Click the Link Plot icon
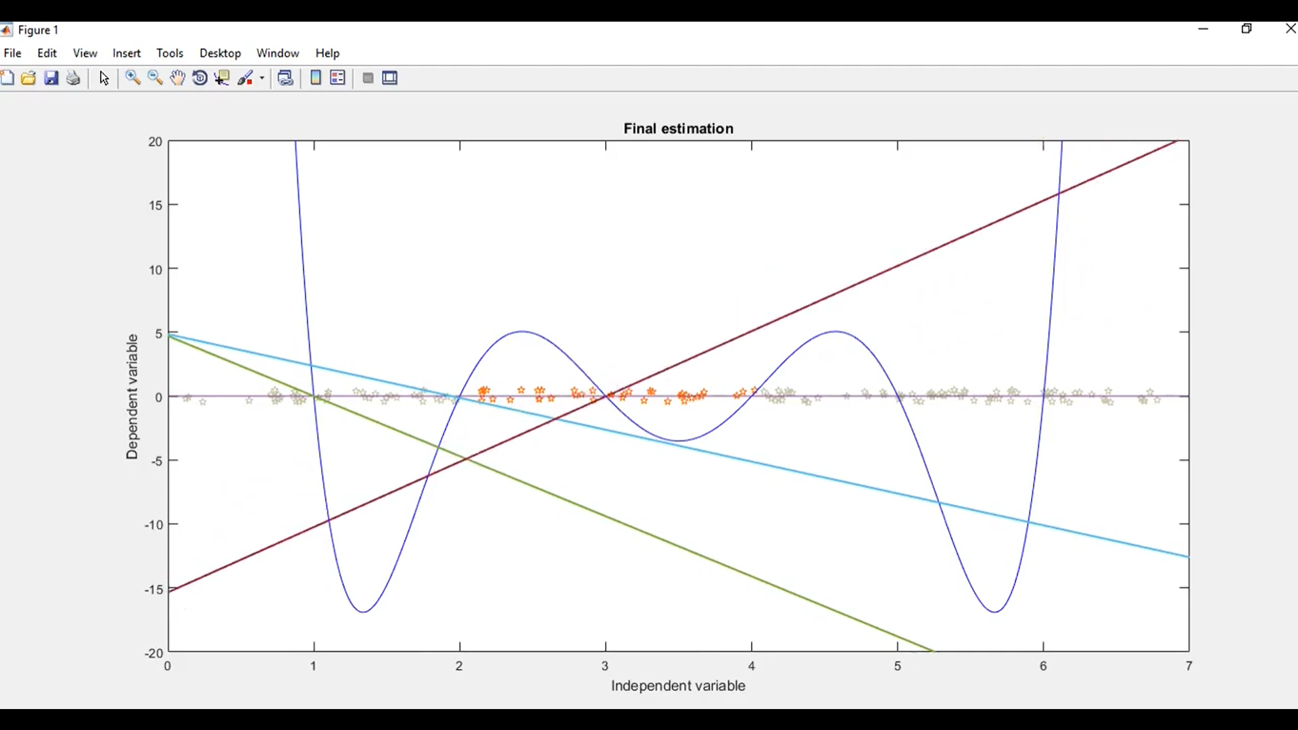The image size is (1298, 730). pyautogui.click(x=286, y=78)
